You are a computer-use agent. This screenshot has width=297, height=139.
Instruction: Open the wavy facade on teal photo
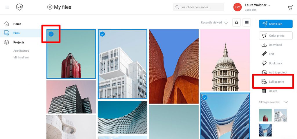[x=122, y=118]
